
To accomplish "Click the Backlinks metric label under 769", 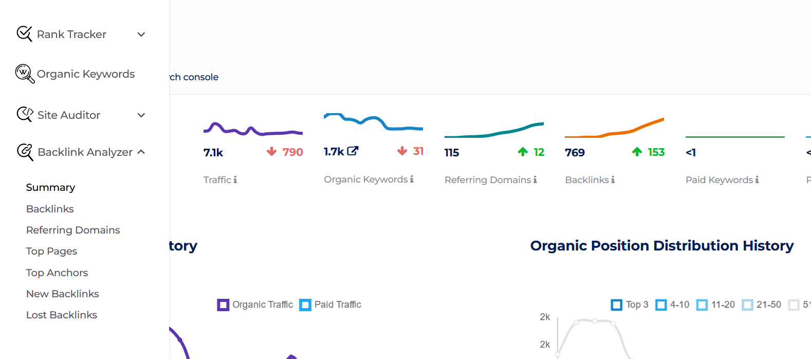I will point(587,180).
